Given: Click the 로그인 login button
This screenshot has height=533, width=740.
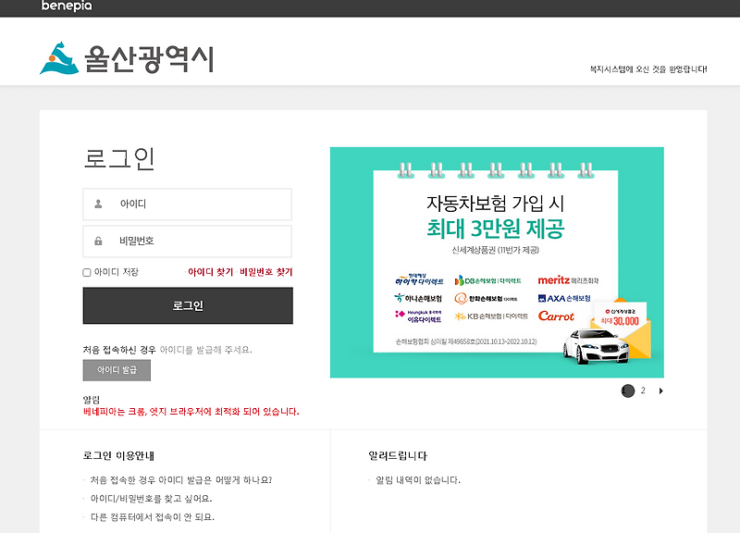Looking at the screenshot, I should click(x=187, y=305).
